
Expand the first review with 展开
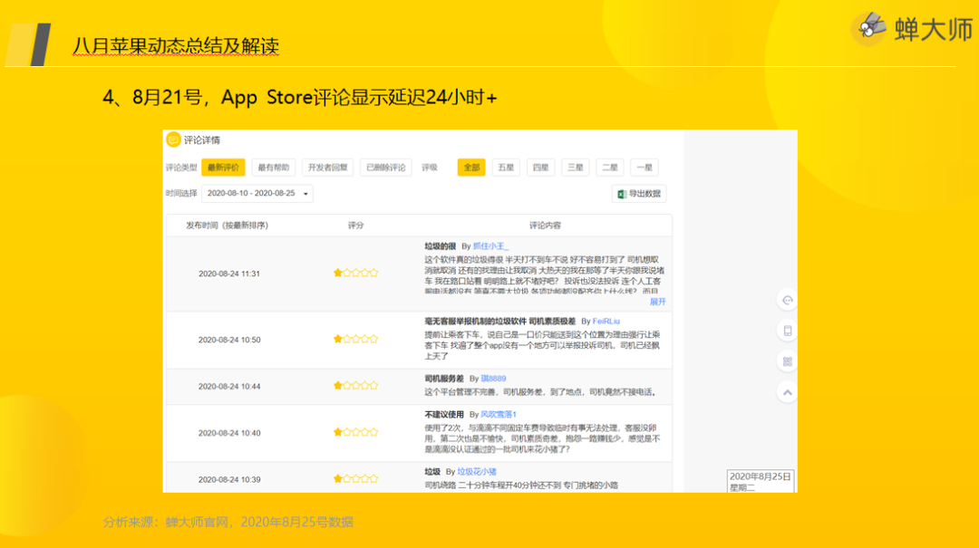pos(657,302)
